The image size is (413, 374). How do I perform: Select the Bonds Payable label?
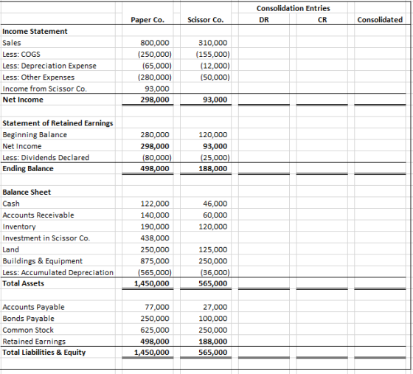29,319
